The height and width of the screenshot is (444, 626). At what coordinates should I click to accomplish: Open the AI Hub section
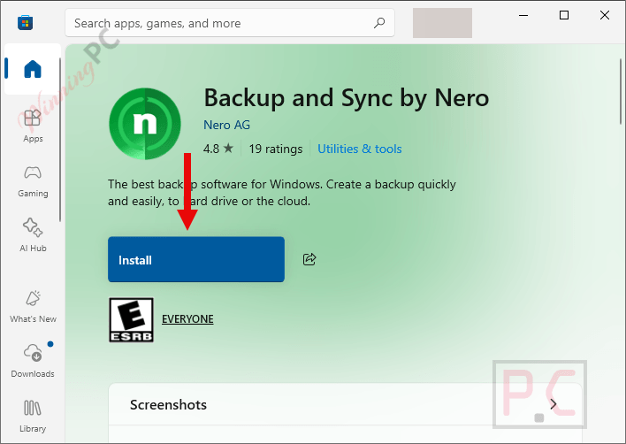(33, 235)
